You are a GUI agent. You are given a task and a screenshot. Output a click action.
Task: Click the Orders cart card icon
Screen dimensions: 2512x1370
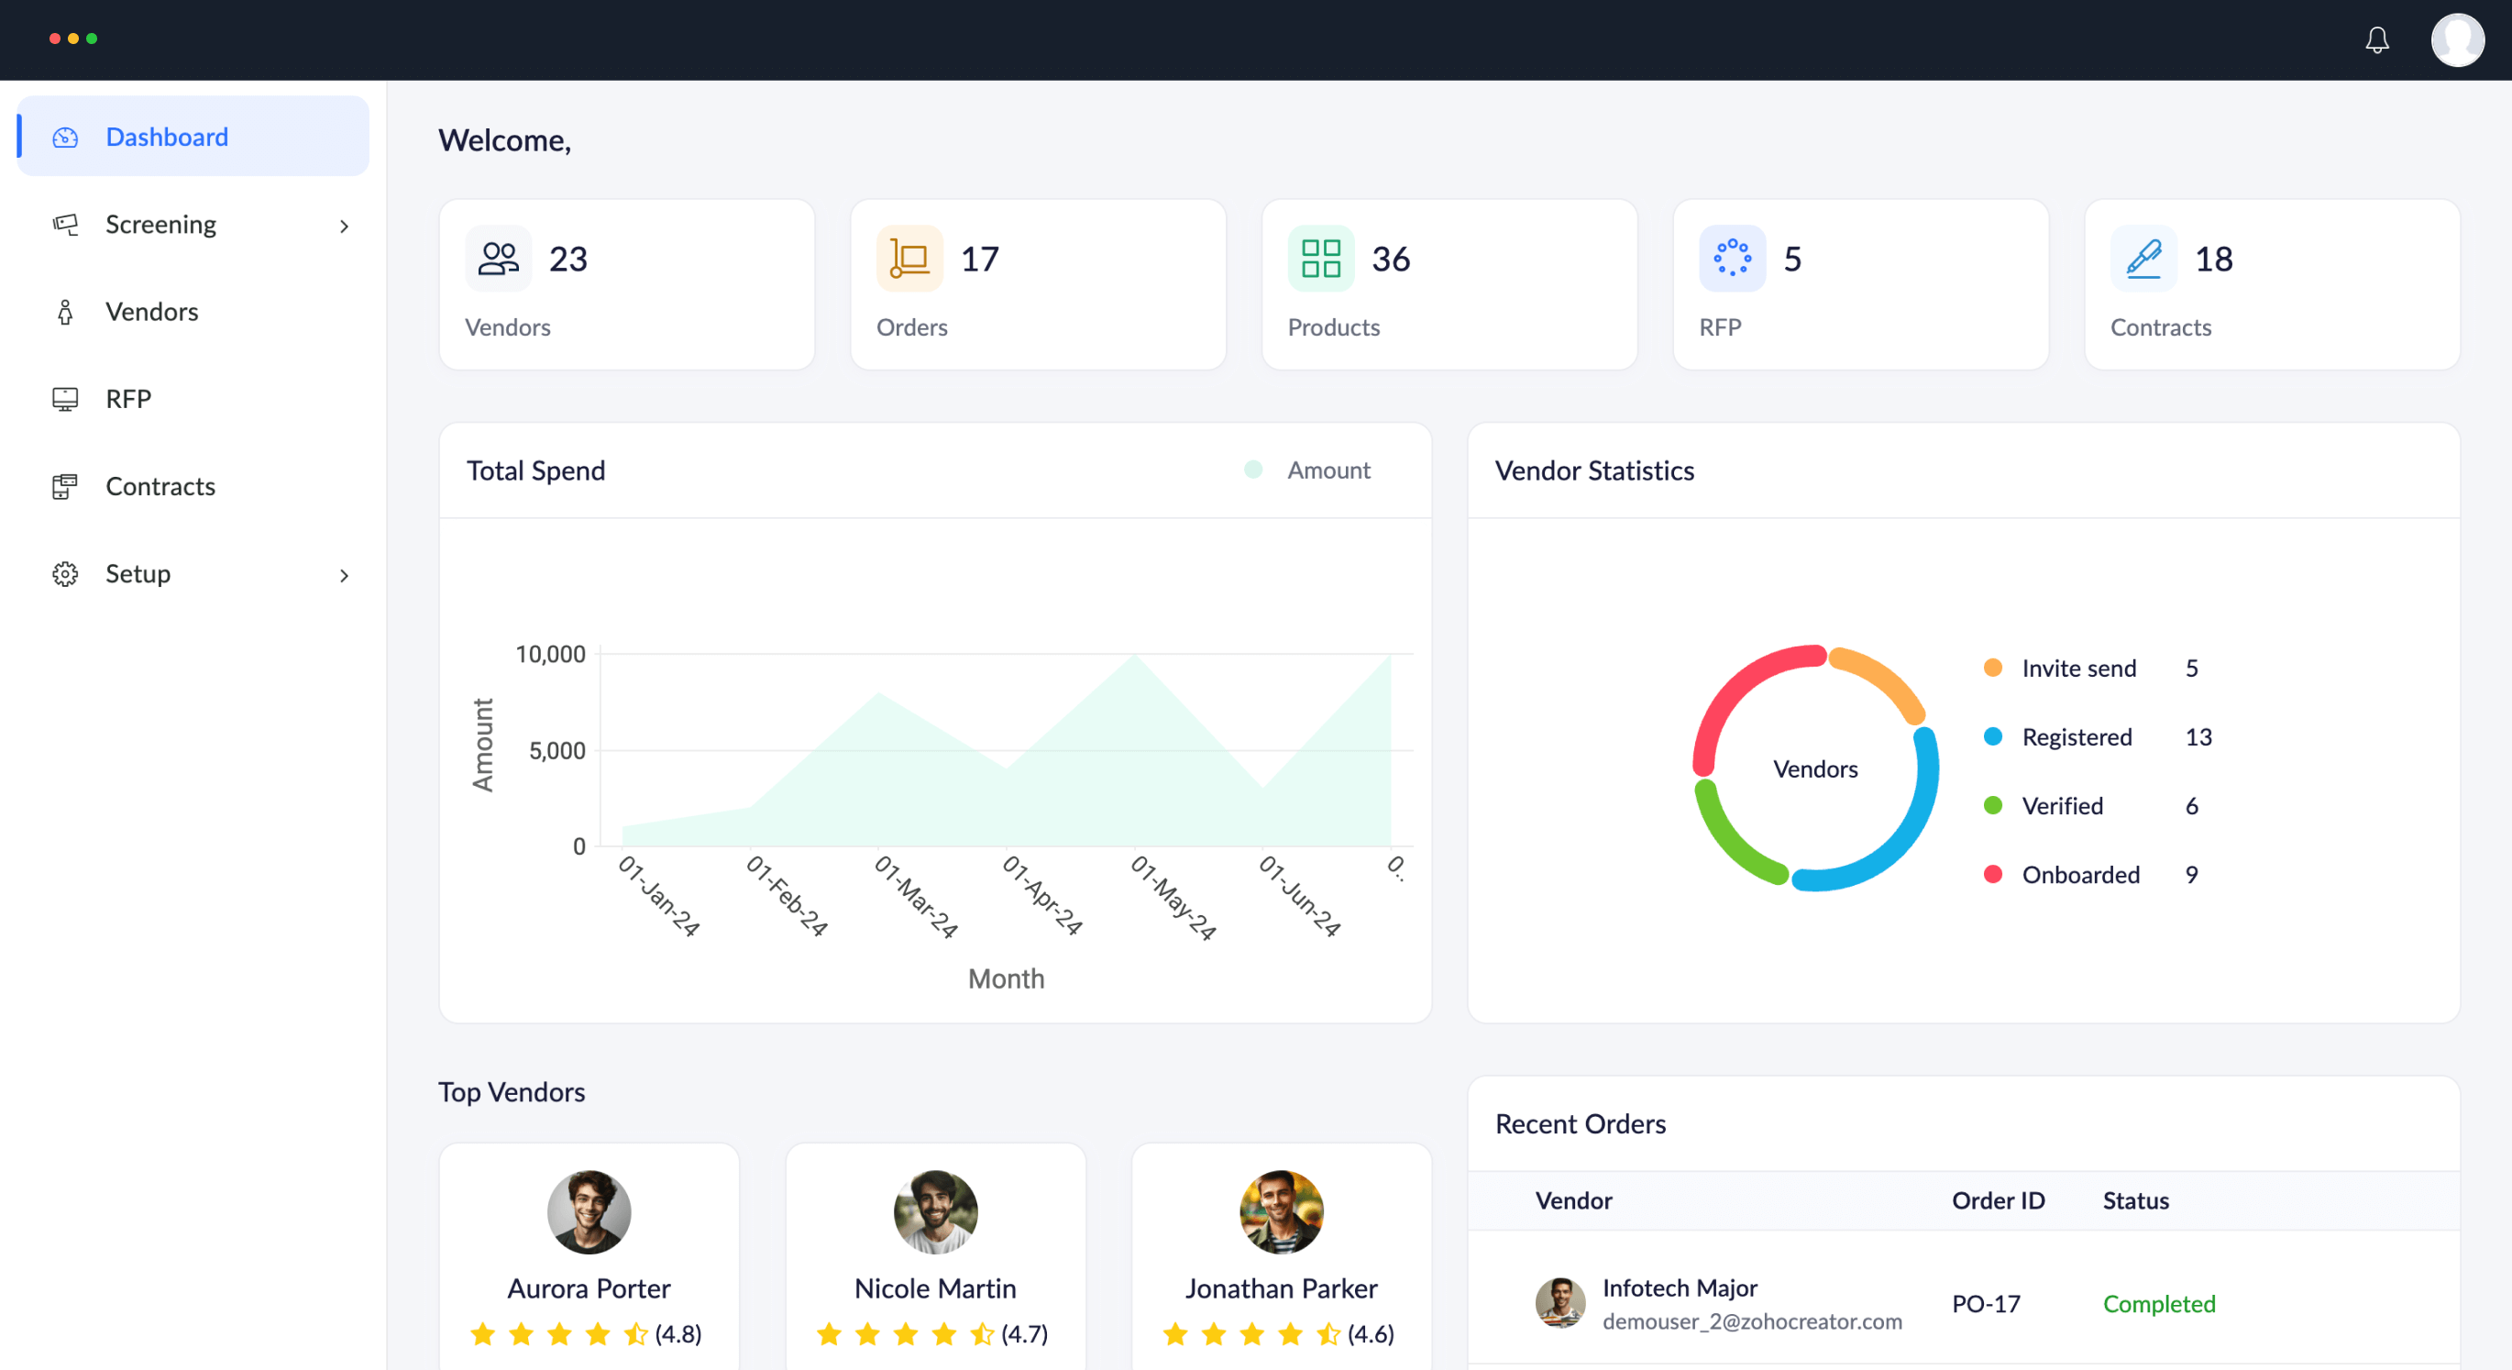pos(909,259)
